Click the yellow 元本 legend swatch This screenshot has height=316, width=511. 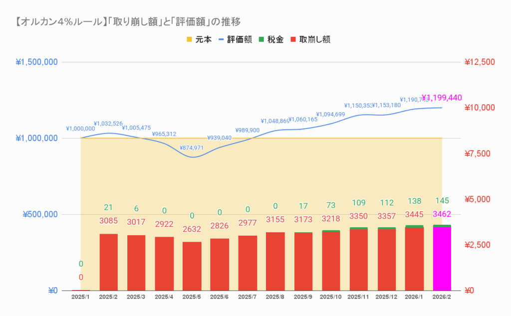(189, 40)
